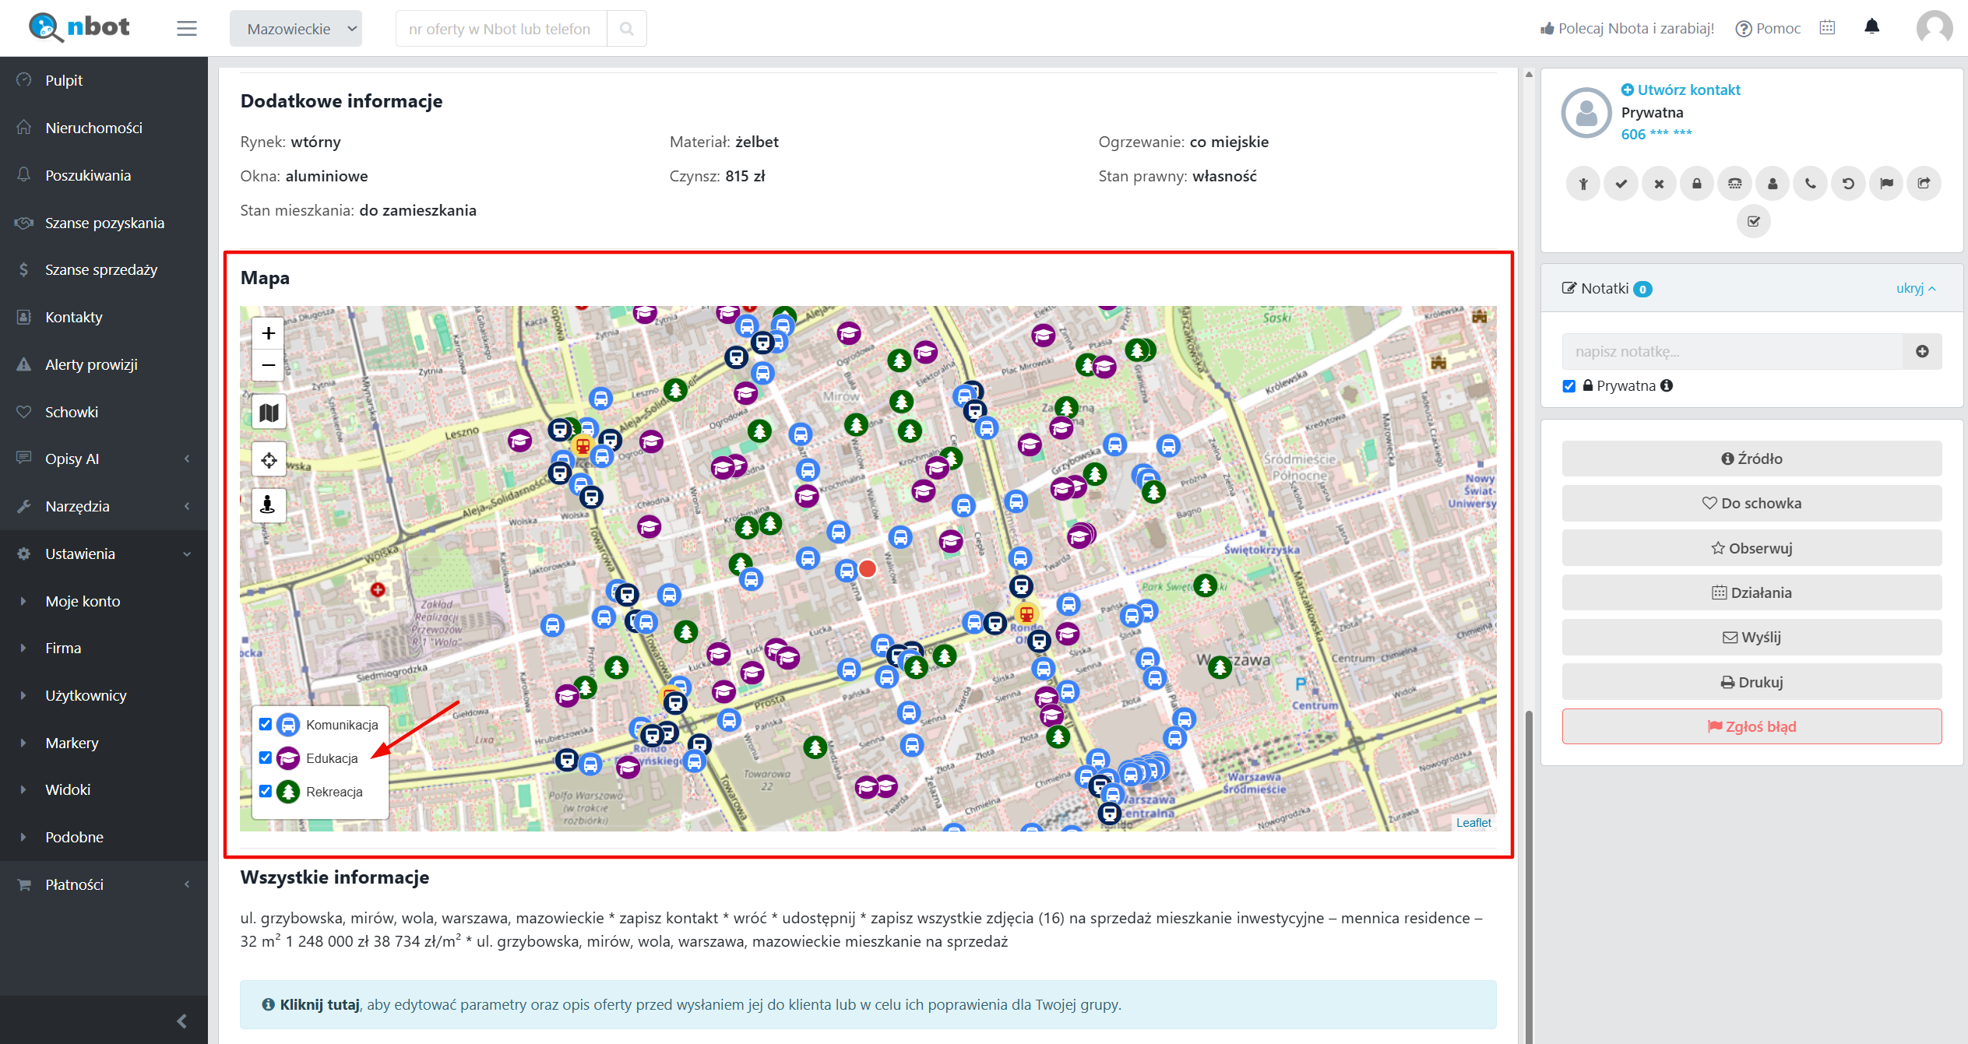The width and height of the screenshot is (1968, 1044).
Task: Open Użytkownicy settings item
Action: pos(104,695)
